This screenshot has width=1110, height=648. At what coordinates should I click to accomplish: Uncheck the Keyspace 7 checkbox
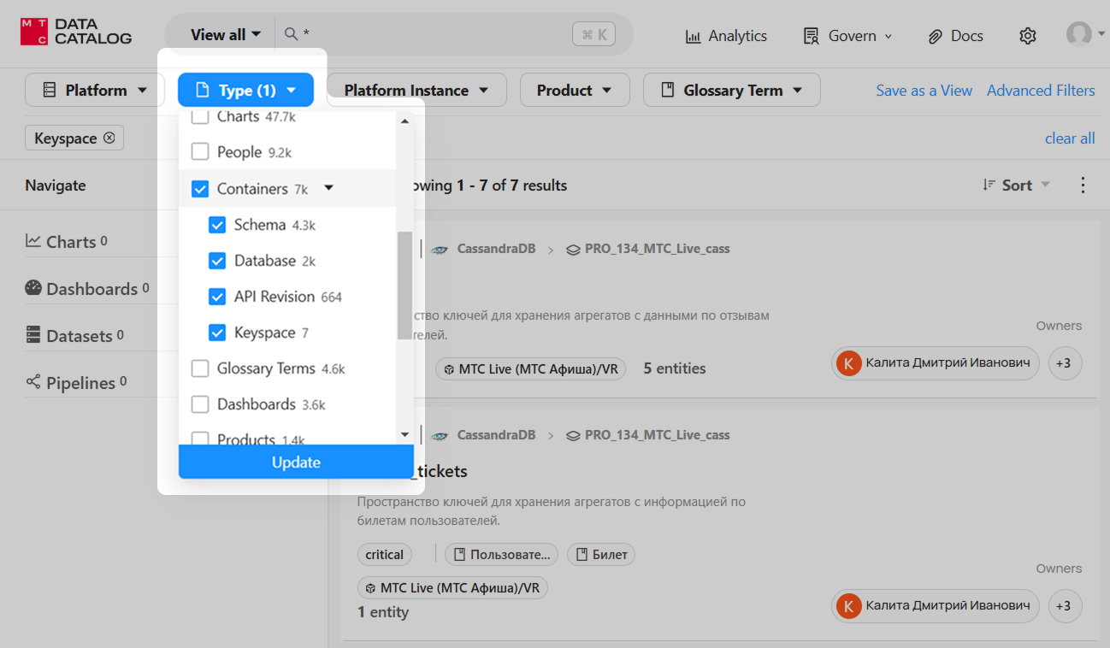217,333
